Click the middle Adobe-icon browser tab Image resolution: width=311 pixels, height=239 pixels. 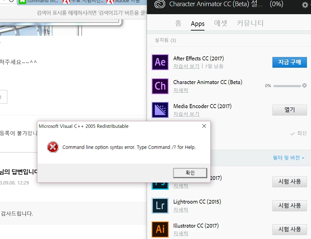pyautogui.click(x=83, y=2)
